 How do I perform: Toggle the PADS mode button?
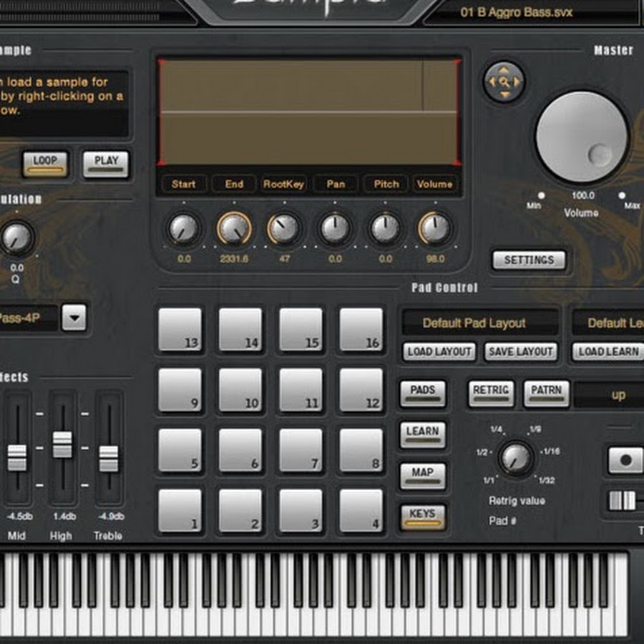pos(423,393)
